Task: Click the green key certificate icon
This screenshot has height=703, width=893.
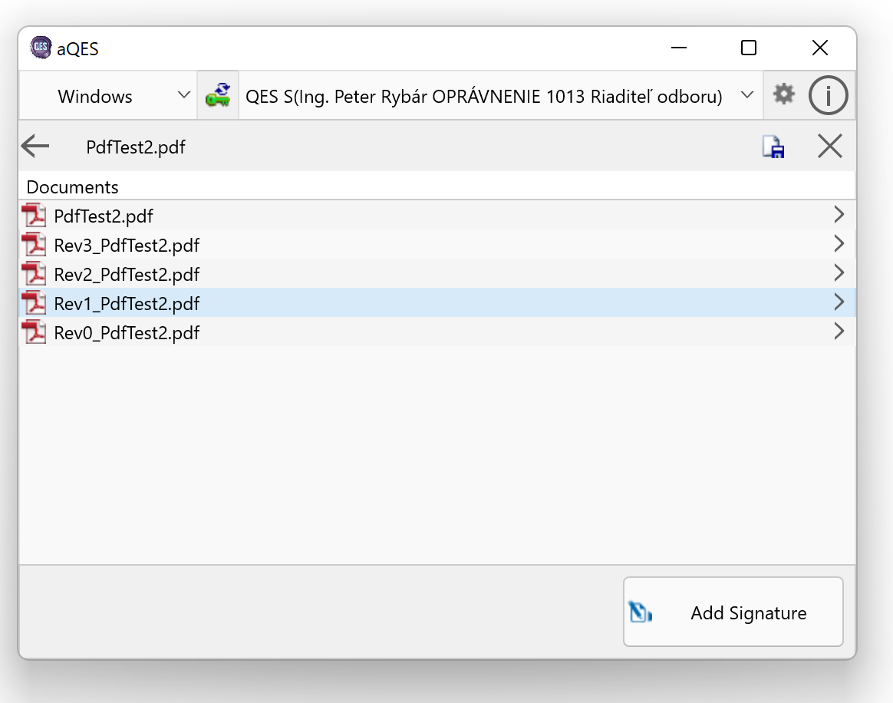Action: coord(218,96)
